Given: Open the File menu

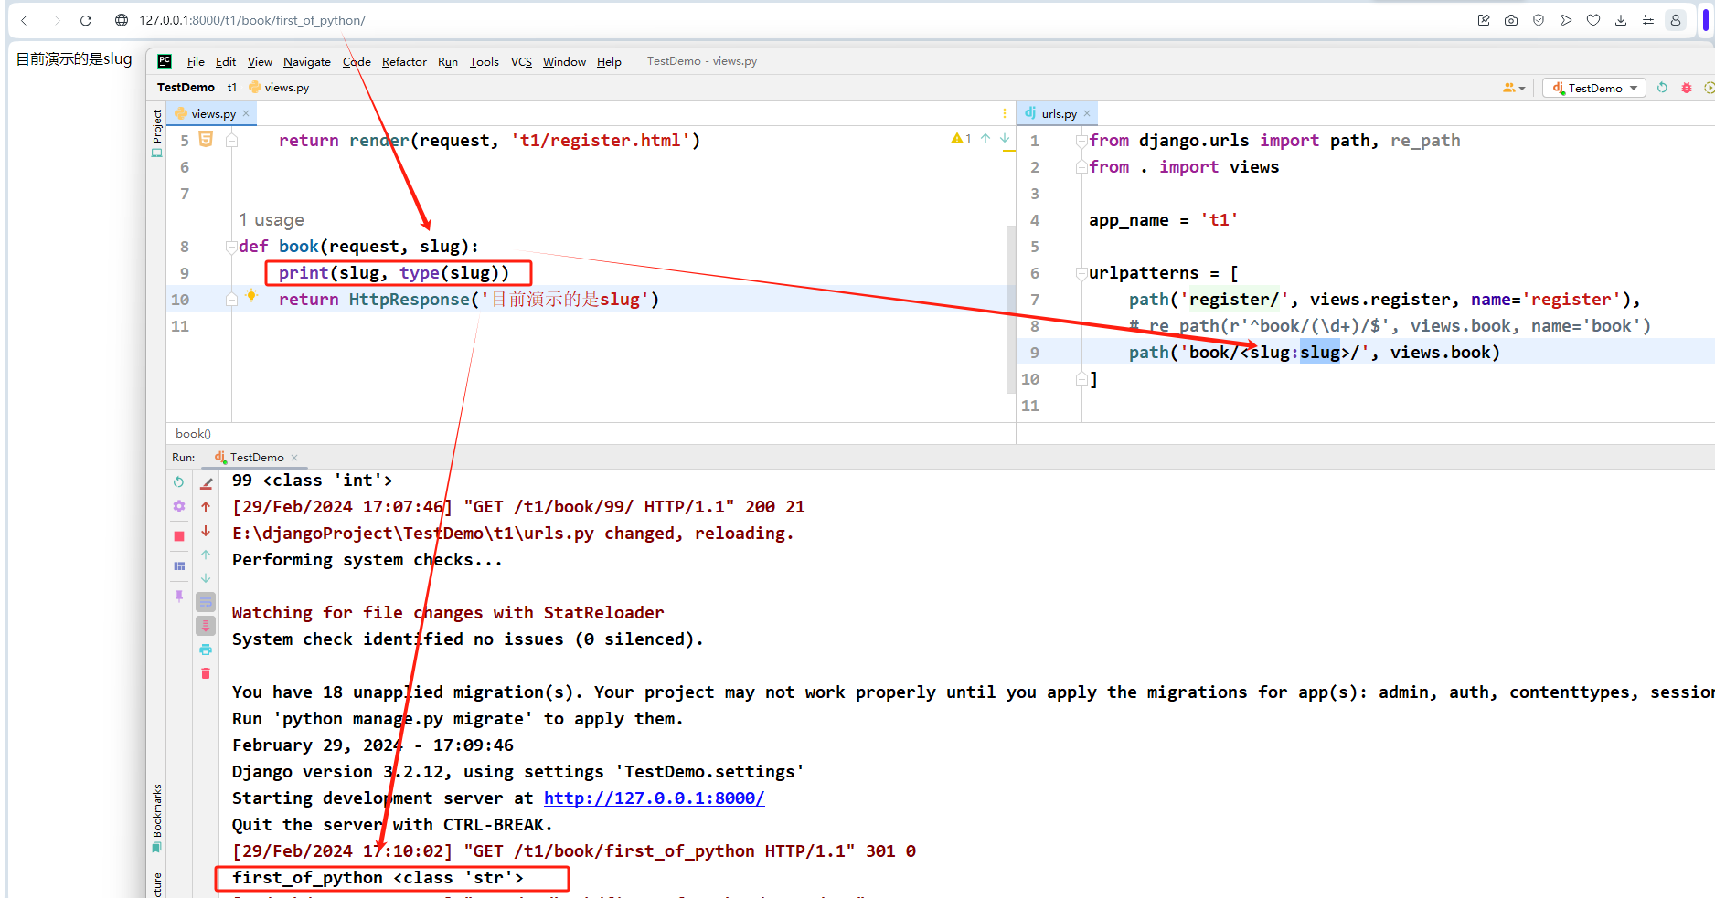Looking at the screenshot, I should tap(196, 62).
